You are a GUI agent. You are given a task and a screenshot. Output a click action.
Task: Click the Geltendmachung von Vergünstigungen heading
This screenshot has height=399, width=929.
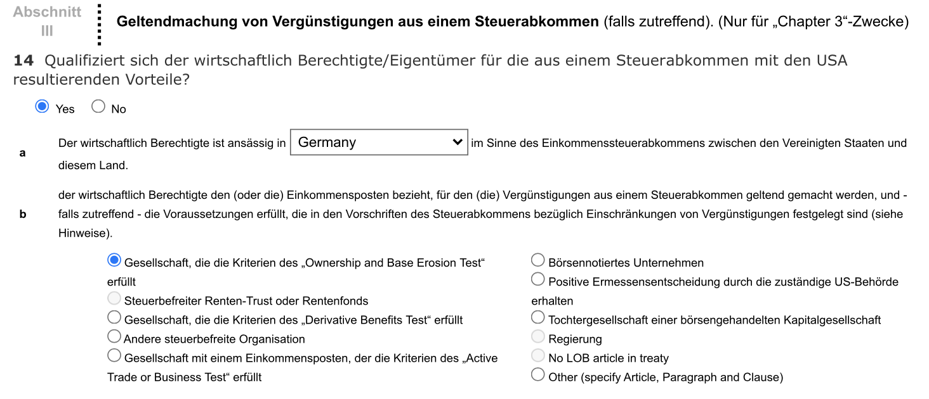pos(357,22)
